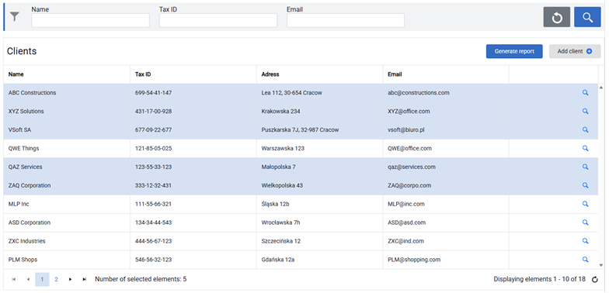
Task: Select the VSoft SA row name
Action: click(x=19, y=130)
